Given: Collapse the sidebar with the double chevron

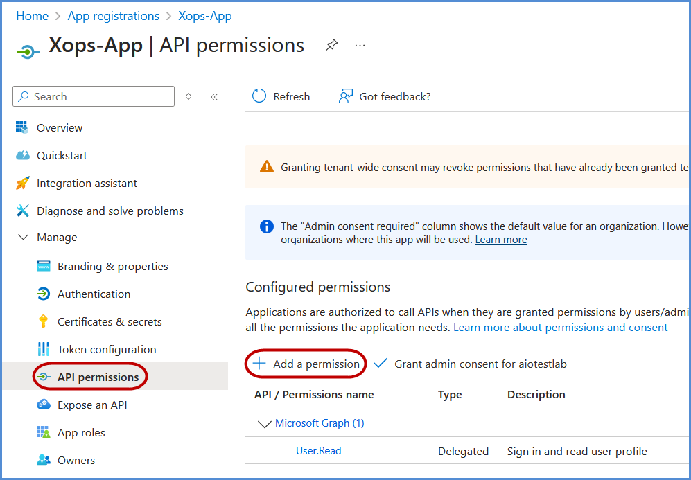Looking at the screenshot, I should [x=214, y=97].
